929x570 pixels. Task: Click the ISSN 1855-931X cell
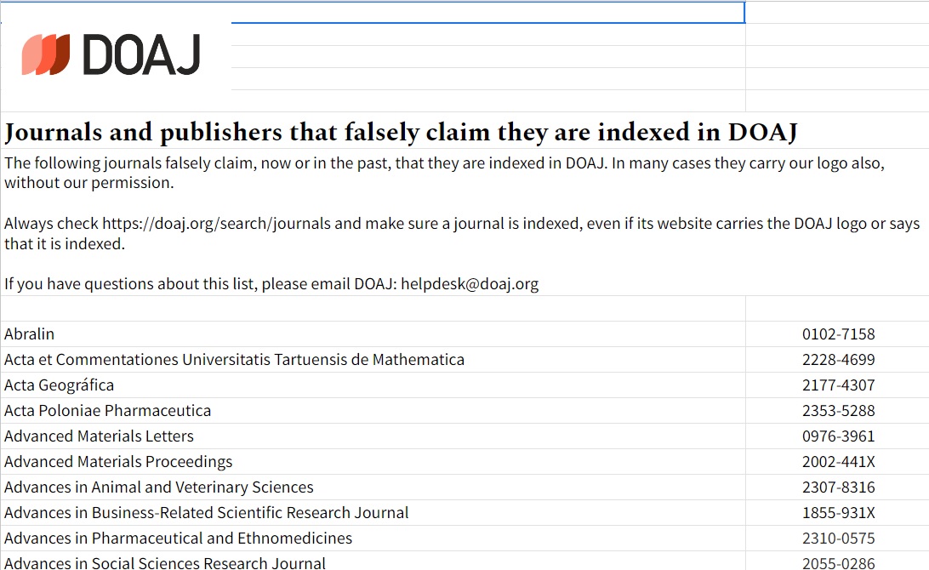click(x=838, y=513)
